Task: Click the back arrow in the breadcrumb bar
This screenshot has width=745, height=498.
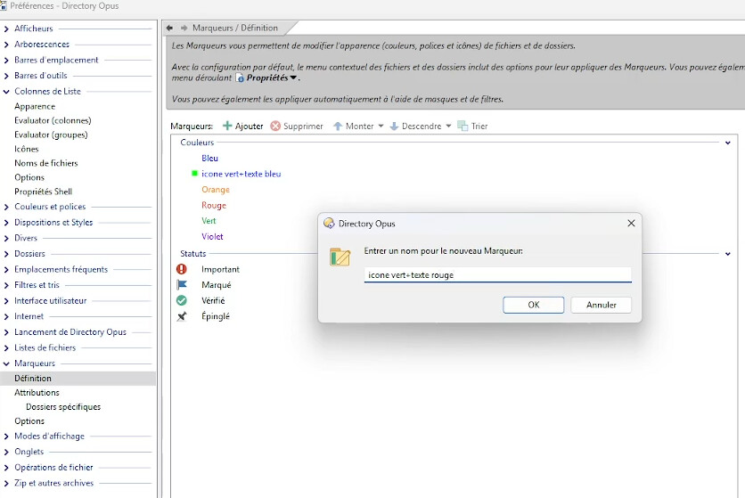Action: pos(169,28)
